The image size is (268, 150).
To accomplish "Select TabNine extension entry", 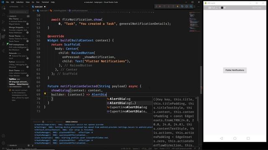I will pos(19,82).
